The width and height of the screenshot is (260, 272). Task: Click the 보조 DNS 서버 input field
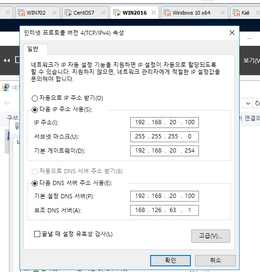164,210
